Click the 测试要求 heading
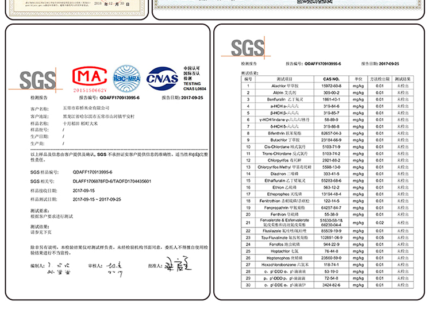The height and width of the screenshot is (325, 431). [40, 211]
